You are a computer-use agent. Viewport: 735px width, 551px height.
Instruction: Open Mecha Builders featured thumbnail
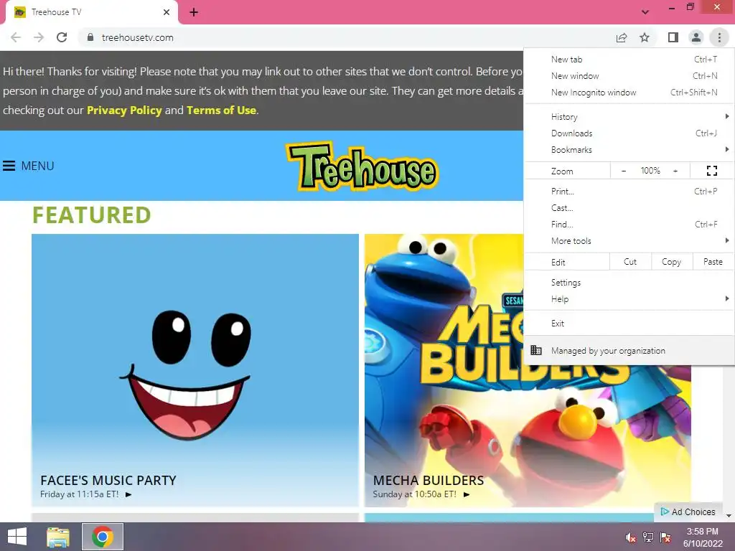point(528,370)
